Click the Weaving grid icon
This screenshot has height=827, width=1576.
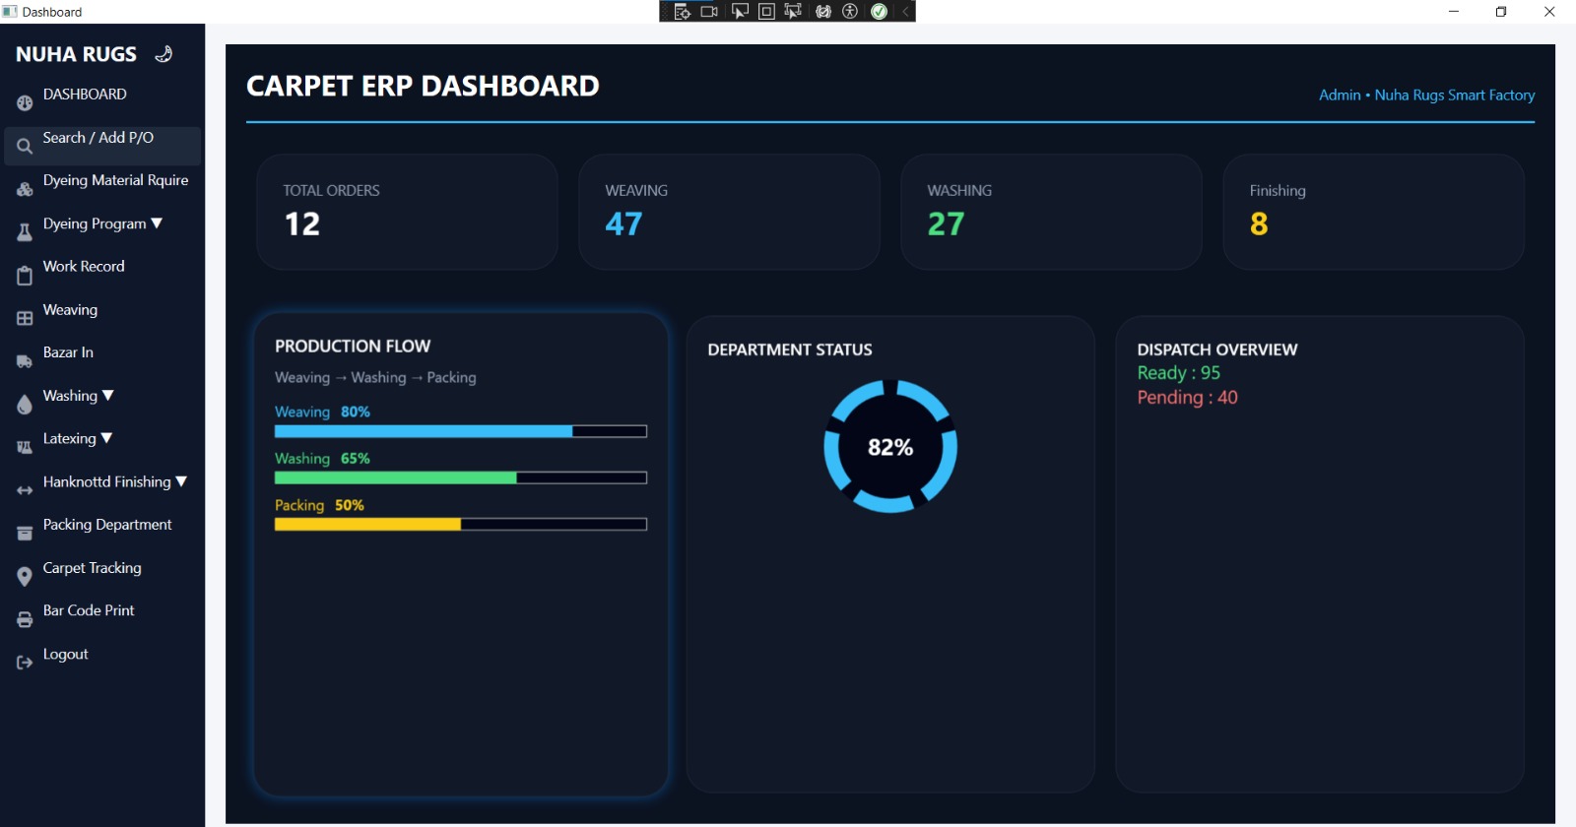[25, 318]
